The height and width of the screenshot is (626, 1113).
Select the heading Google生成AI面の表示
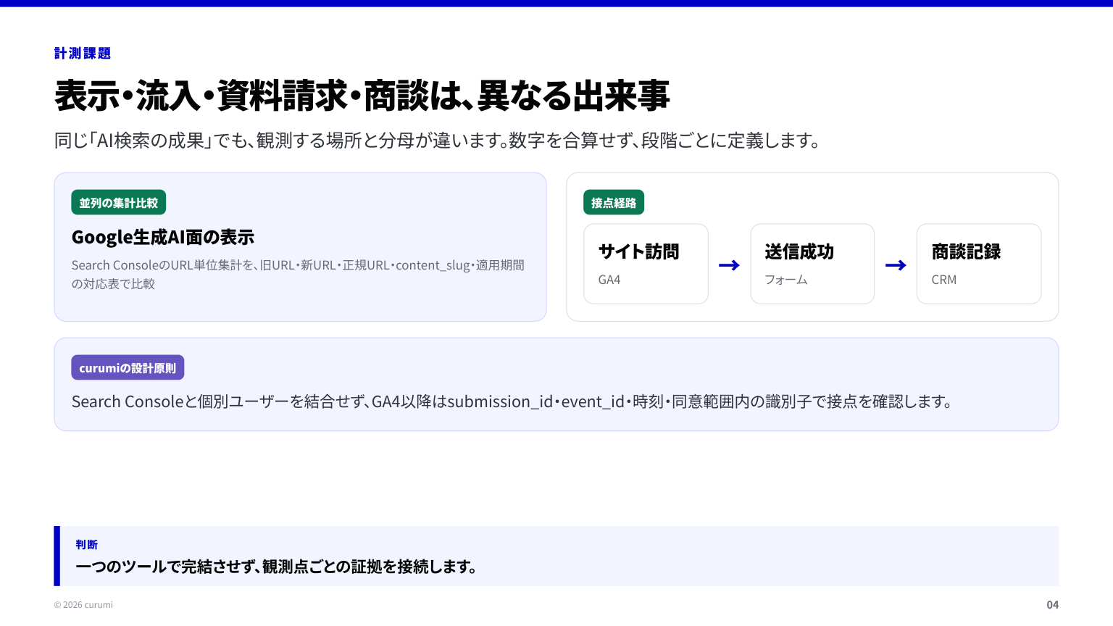click(x=163, y=238)
